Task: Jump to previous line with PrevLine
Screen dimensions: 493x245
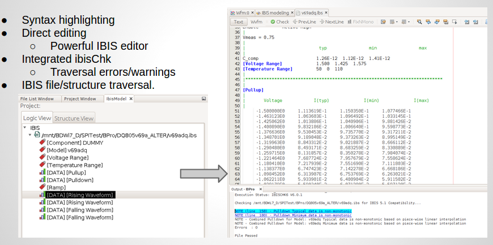Action: coord(305,22)
